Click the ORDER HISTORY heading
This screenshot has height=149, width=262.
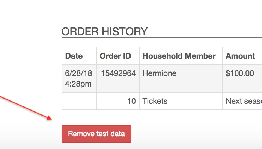pyautogui.click(x=104, y=32)
